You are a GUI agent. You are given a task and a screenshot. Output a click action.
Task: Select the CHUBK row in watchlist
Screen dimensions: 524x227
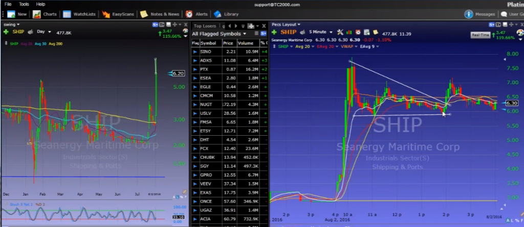pos(230,157)
